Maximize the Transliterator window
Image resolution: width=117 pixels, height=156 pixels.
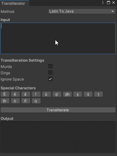click(109, 3)
